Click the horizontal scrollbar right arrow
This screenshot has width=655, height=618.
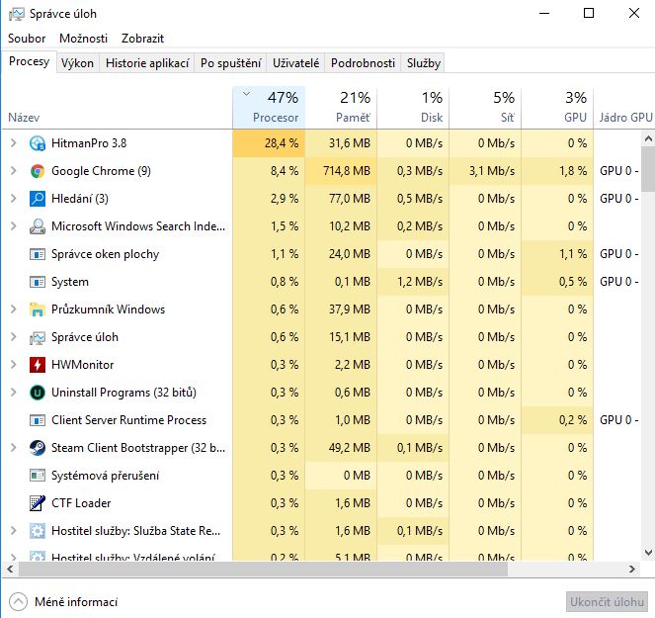click(x=632, y=570)
